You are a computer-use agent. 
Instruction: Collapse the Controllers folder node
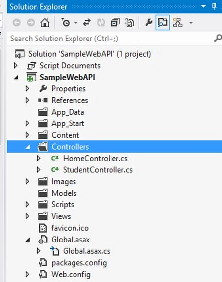point(28,147)
